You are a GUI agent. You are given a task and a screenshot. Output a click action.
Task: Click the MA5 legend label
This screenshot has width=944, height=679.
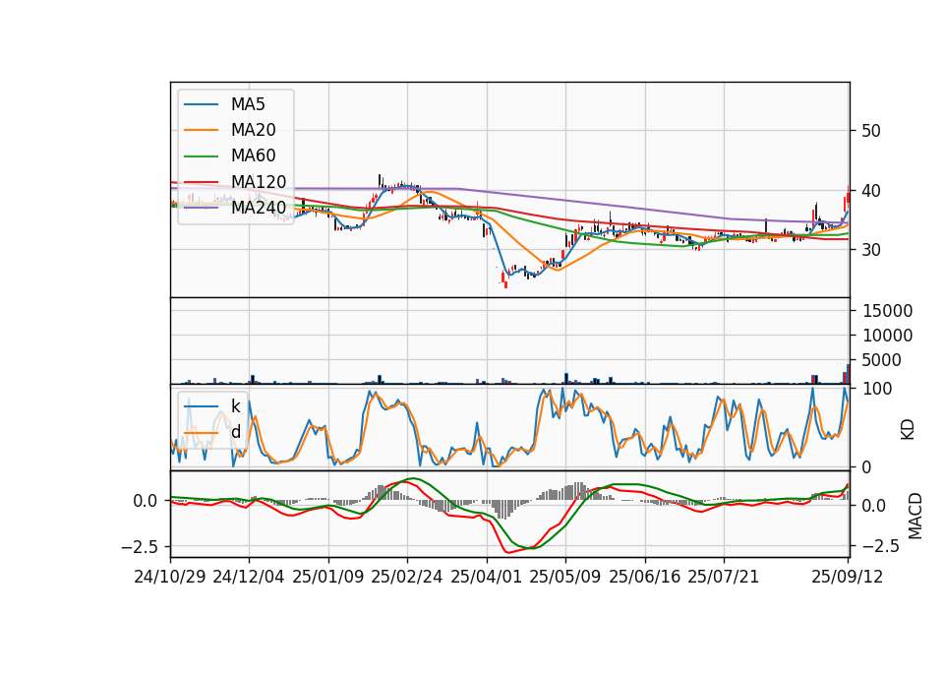point(248,104)
